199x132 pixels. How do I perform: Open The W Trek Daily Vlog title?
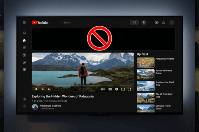[164, 95]
